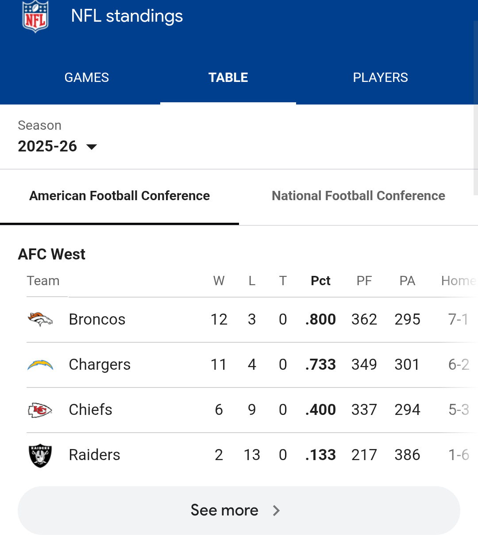
Task: Select American Football Conference tab
Action: [x=119, y=196]
